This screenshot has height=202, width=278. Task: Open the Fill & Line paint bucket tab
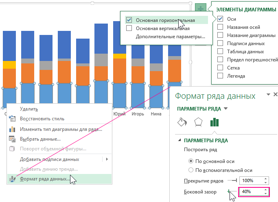click(183, 122)
